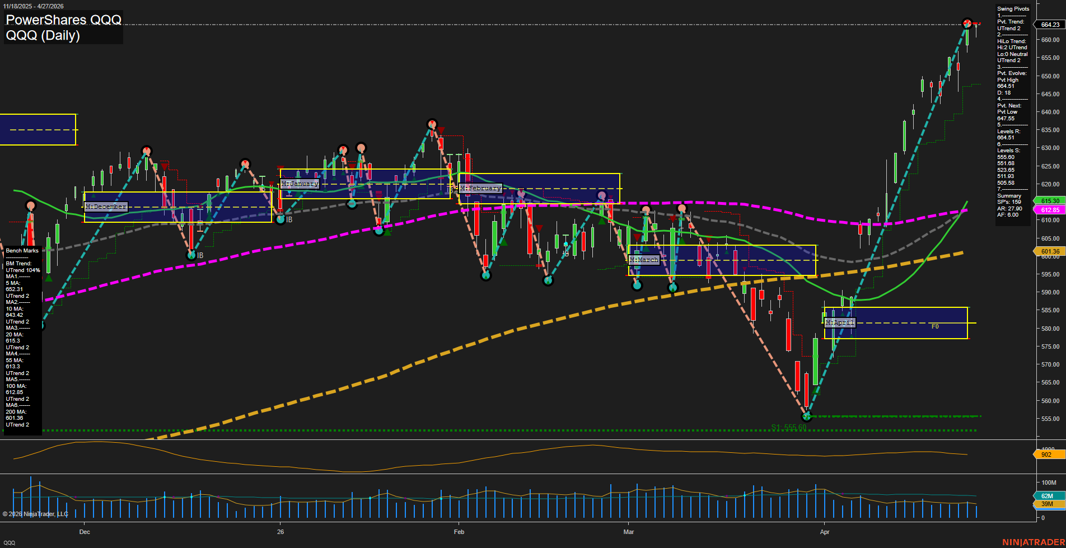Select the M:February range label
Screen dimensions: 1066x548
click(480, 189)
